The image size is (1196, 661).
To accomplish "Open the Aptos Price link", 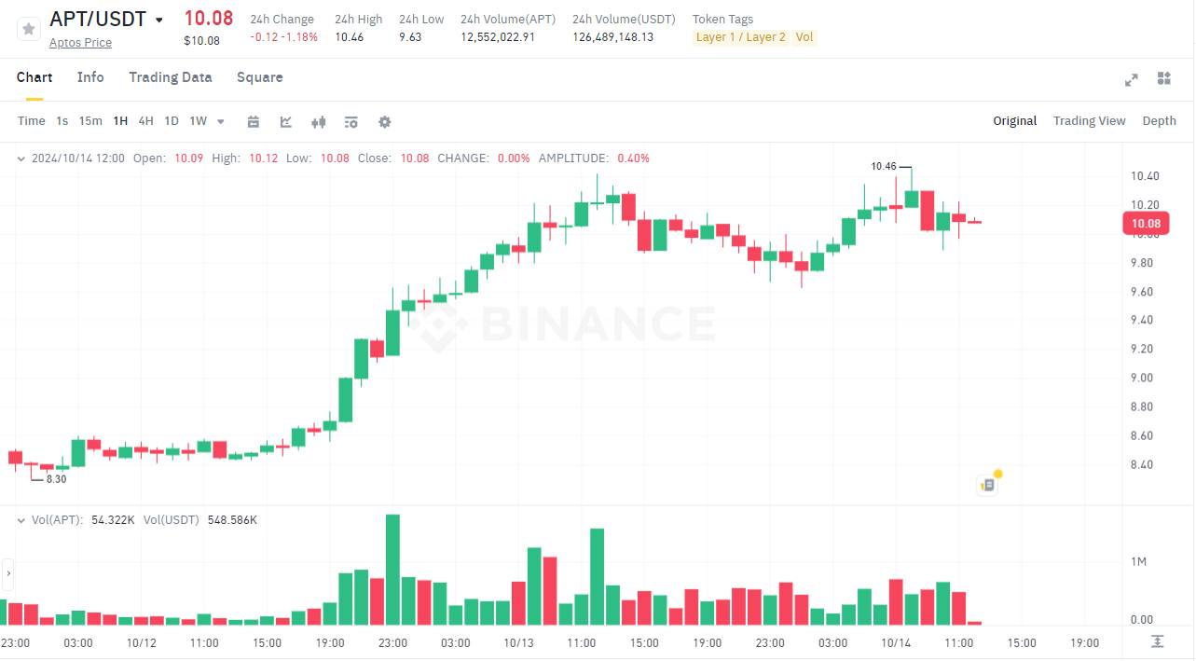I will pos(80,42).
